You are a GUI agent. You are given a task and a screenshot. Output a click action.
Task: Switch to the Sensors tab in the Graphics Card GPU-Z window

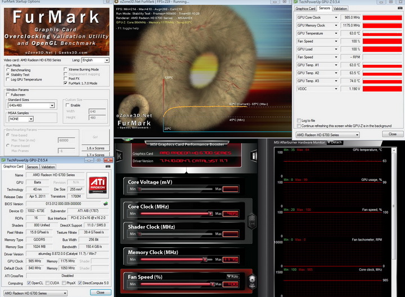pyautogui.click(x=32, y=167)
